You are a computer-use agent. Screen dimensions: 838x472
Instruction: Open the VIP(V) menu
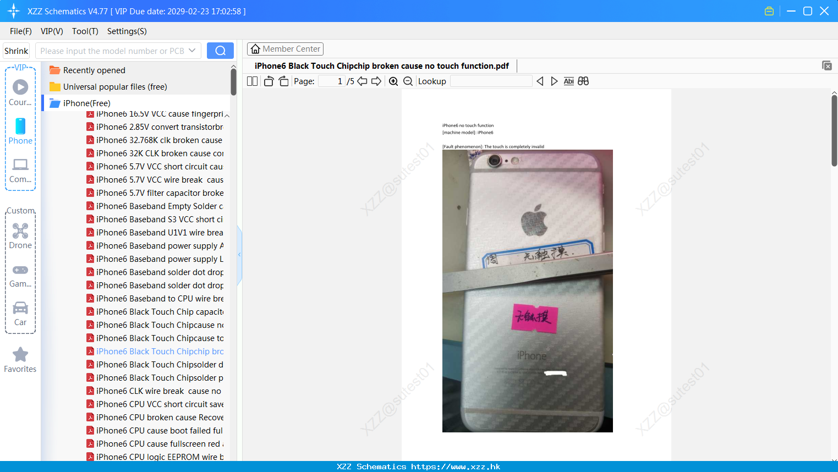click(52, 31)
